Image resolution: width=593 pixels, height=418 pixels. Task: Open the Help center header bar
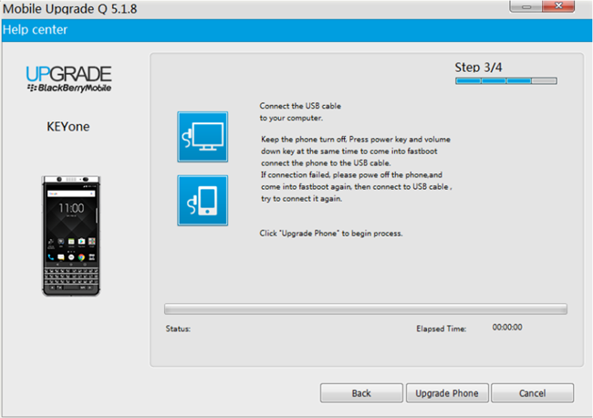pyautogui.click(x=296, y=30)
